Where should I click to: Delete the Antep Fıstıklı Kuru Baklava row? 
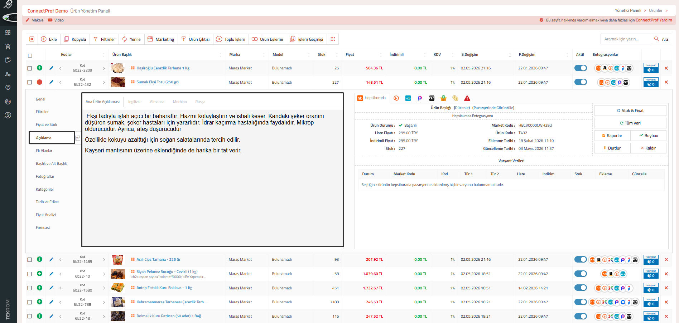click(666, 288)
